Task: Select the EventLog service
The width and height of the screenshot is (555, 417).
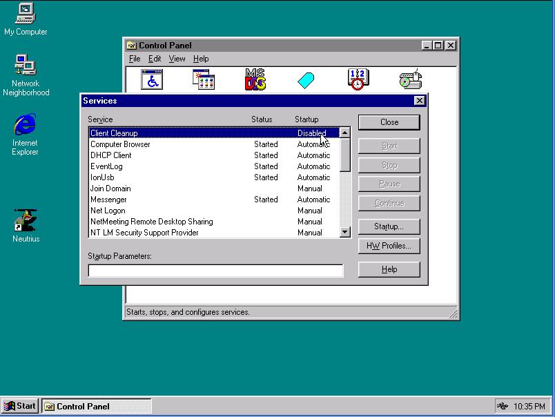Action: click(x=214, y=166)
